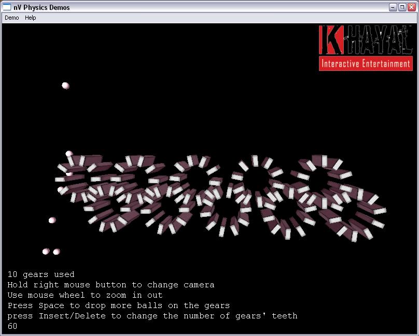419x336 pixels.
Task: Minimize the nV Physics Demos window
Action: (393, 7)
